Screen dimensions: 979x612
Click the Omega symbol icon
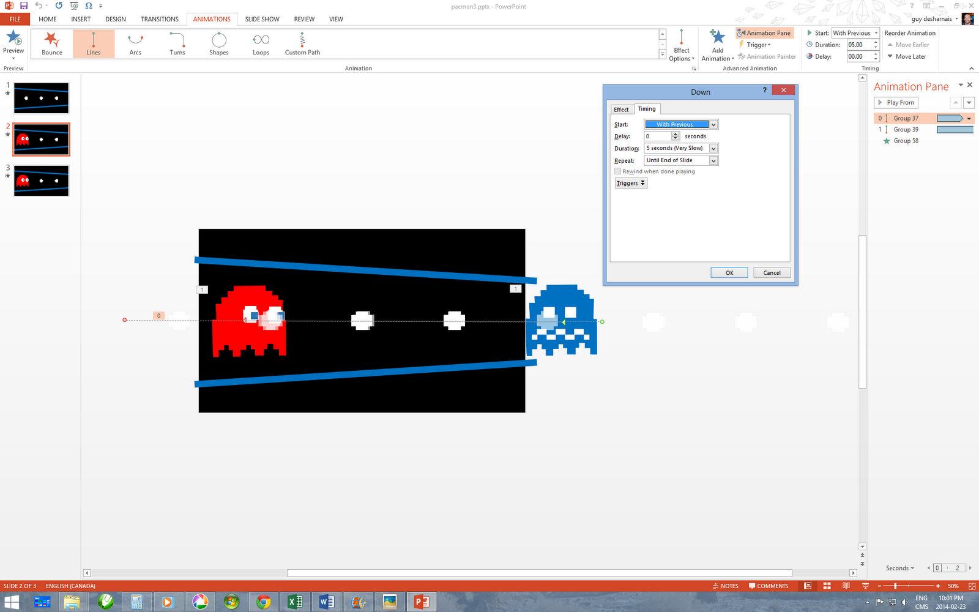click(89, 6)
